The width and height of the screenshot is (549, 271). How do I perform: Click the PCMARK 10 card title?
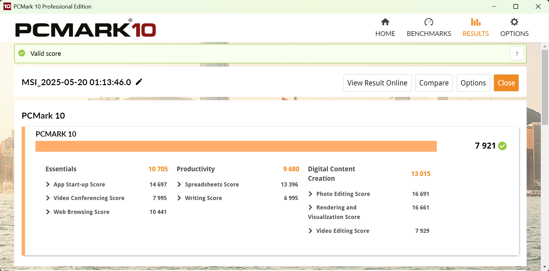pyautogui.click(x=56, y=134)
